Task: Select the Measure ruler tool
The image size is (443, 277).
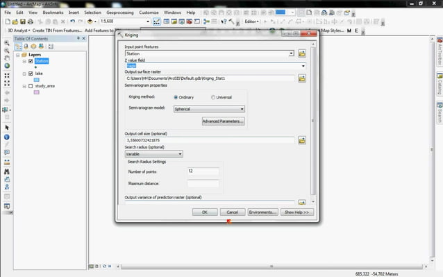Action: [7, 162]
